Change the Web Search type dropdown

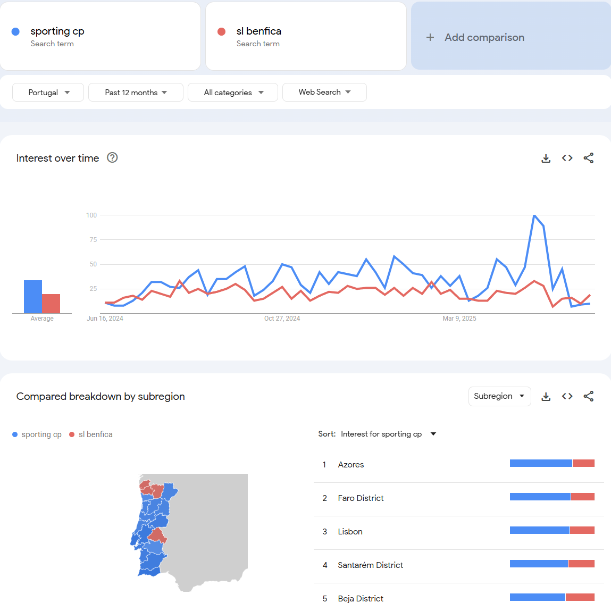coord(324,92)
